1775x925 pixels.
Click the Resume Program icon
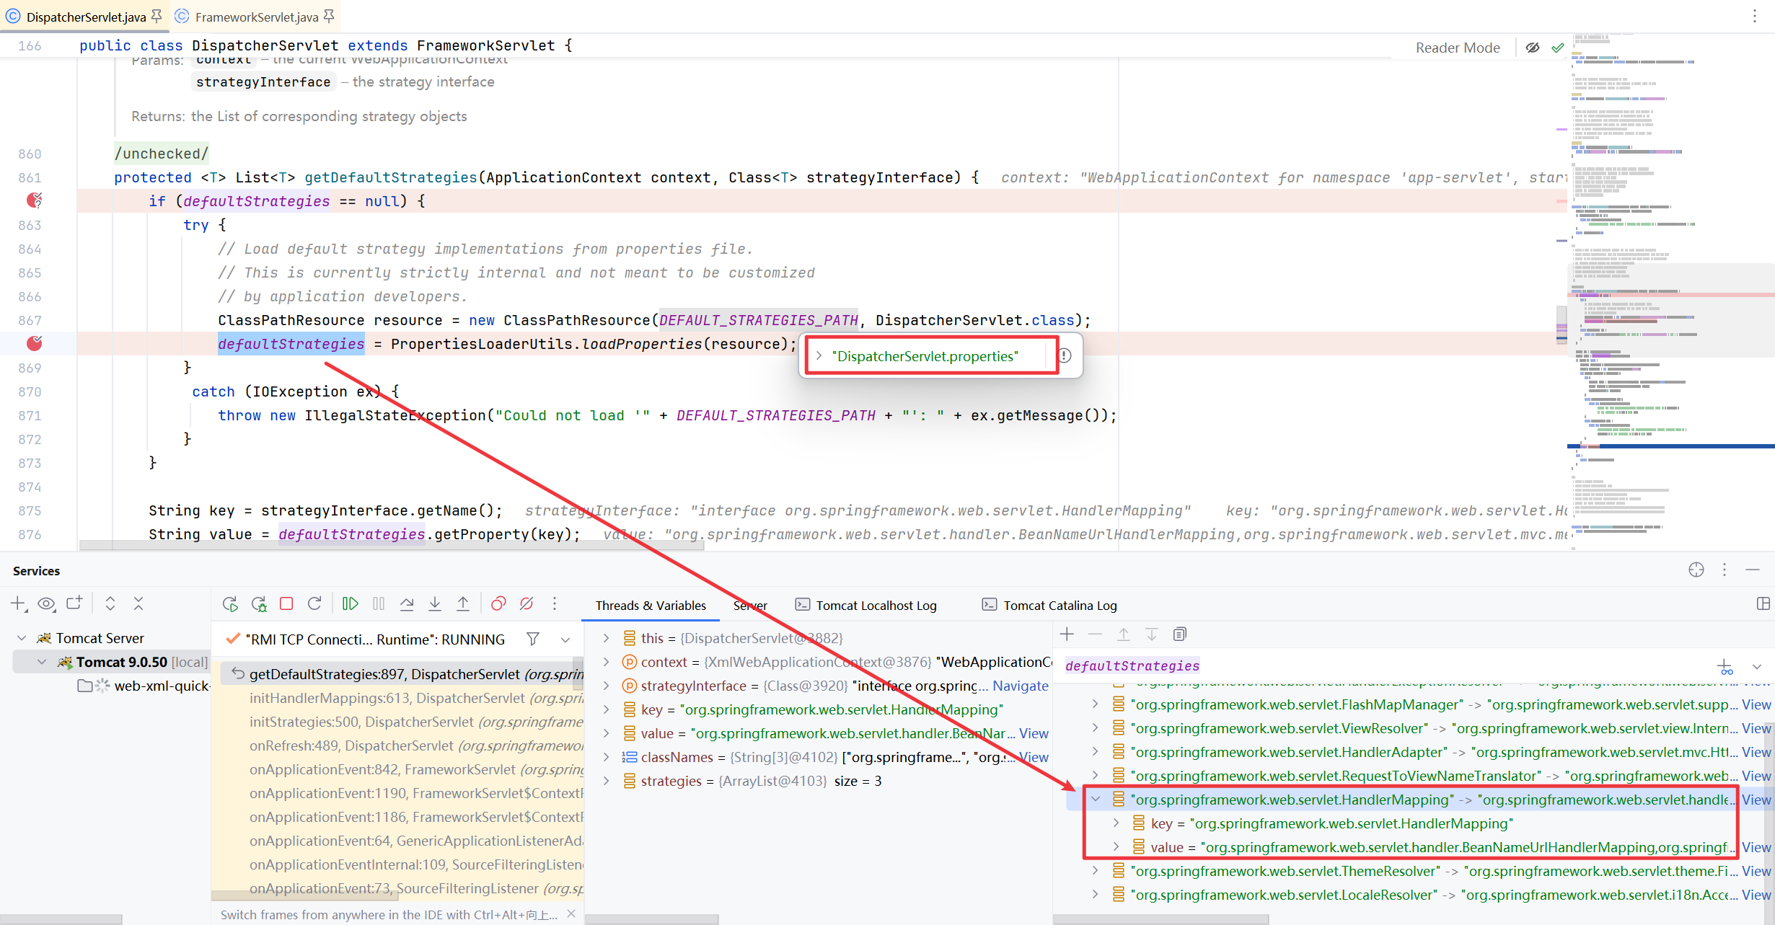point(351,604)
